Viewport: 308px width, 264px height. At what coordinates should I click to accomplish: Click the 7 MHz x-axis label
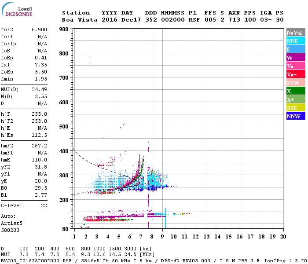141,237
